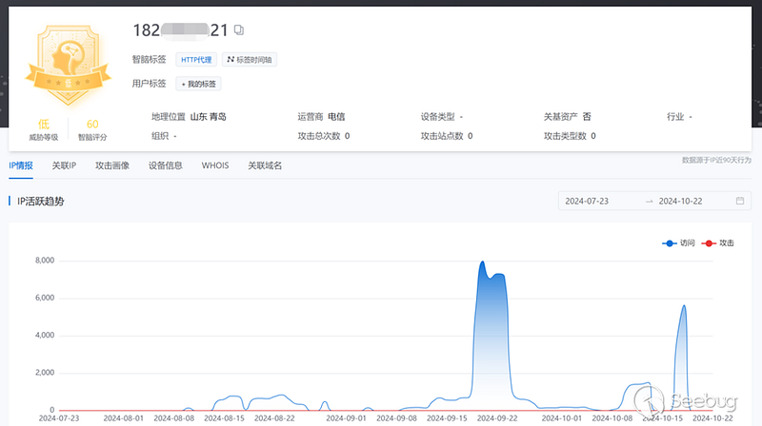
Task: Click the 2024-08-15 x-axis label
Action: coord(224,418)
